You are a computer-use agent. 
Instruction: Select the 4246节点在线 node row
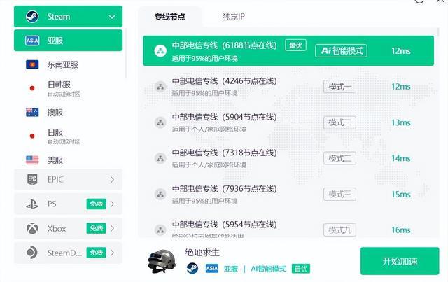(x=288, y=87)
